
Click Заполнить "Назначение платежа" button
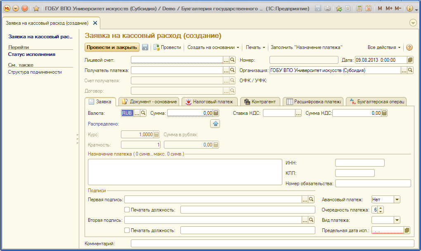point(306,47)
